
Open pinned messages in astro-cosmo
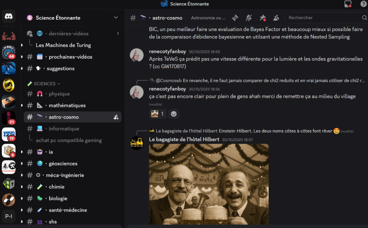point(263,18)
